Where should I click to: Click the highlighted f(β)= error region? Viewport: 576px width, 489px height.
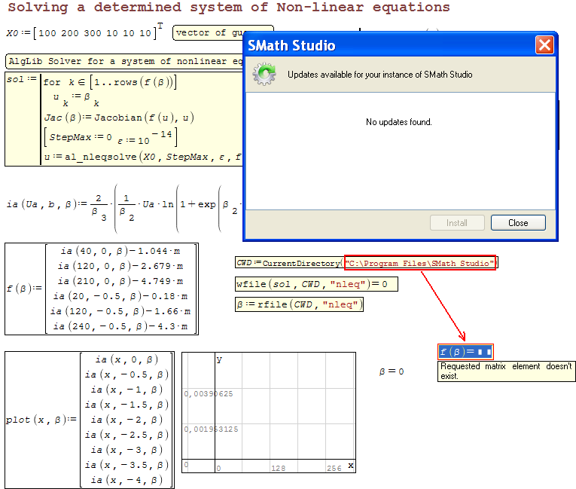click(465, 352)
